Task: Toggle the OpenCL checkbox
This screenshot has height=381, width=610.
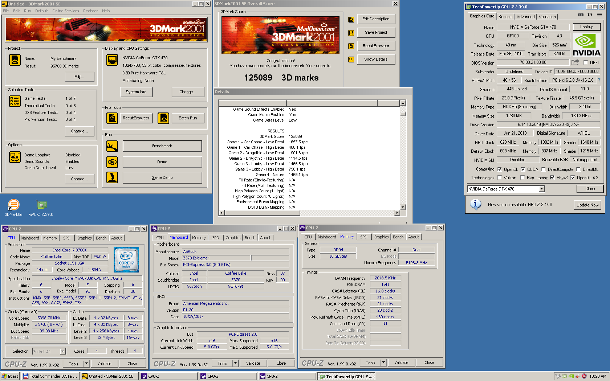Action: pos(500,169)
